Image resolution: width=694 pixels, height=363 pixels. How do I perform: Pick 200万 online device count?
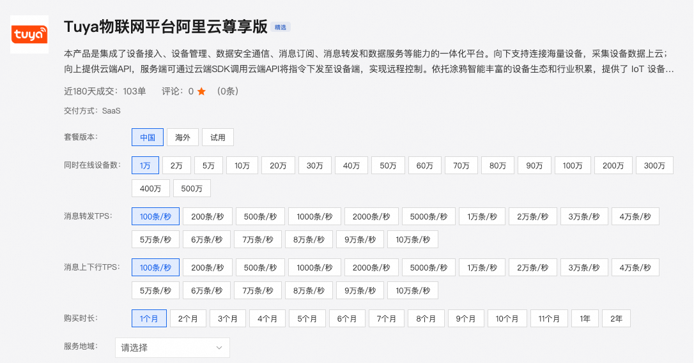613,166
